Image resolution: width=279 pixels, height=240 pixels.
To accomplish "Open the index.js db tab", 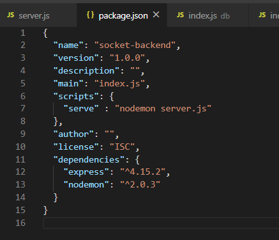I will point(207,15).
